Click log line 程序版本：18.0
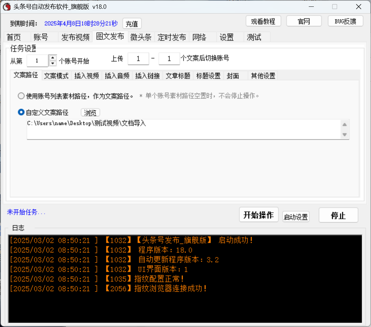Viewport: 371px width, 327px height. (x=101, y=250)
